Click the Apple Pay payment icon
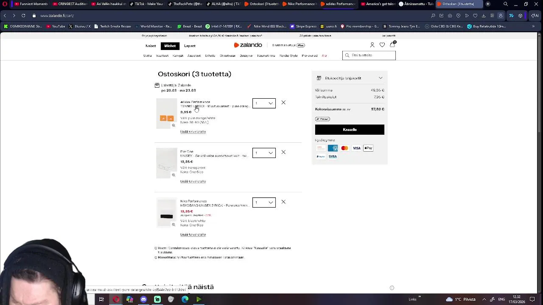 click(368, 148)
